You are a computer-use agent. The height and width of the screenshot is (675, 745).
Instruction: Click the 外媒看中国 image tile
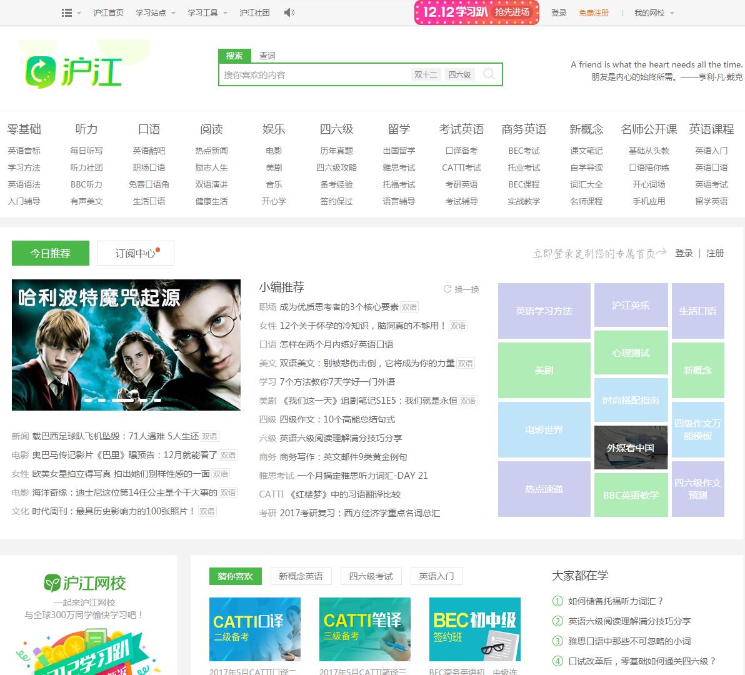[631, 447]
